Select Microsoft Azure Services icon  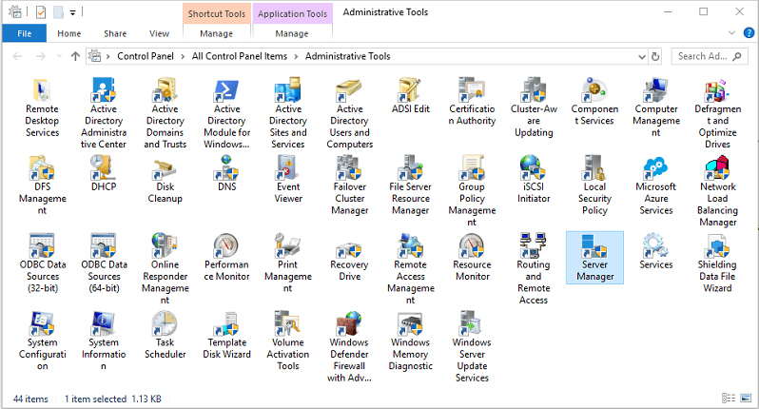pyautogui.click(x=656, y=185)
